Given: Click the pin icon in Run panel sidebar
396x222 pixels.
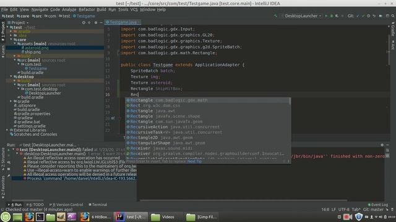Looking at the screenshot, I should tap(9, 176).
